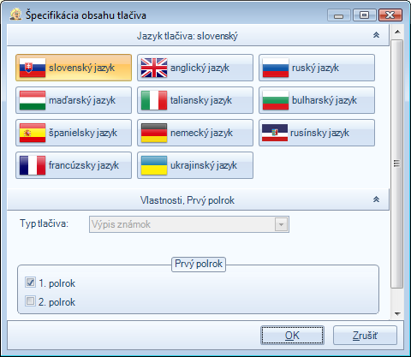411x357 pixels.
Task: Choose the Italian flag taliansky jazyk
Action: coord(195,100)
